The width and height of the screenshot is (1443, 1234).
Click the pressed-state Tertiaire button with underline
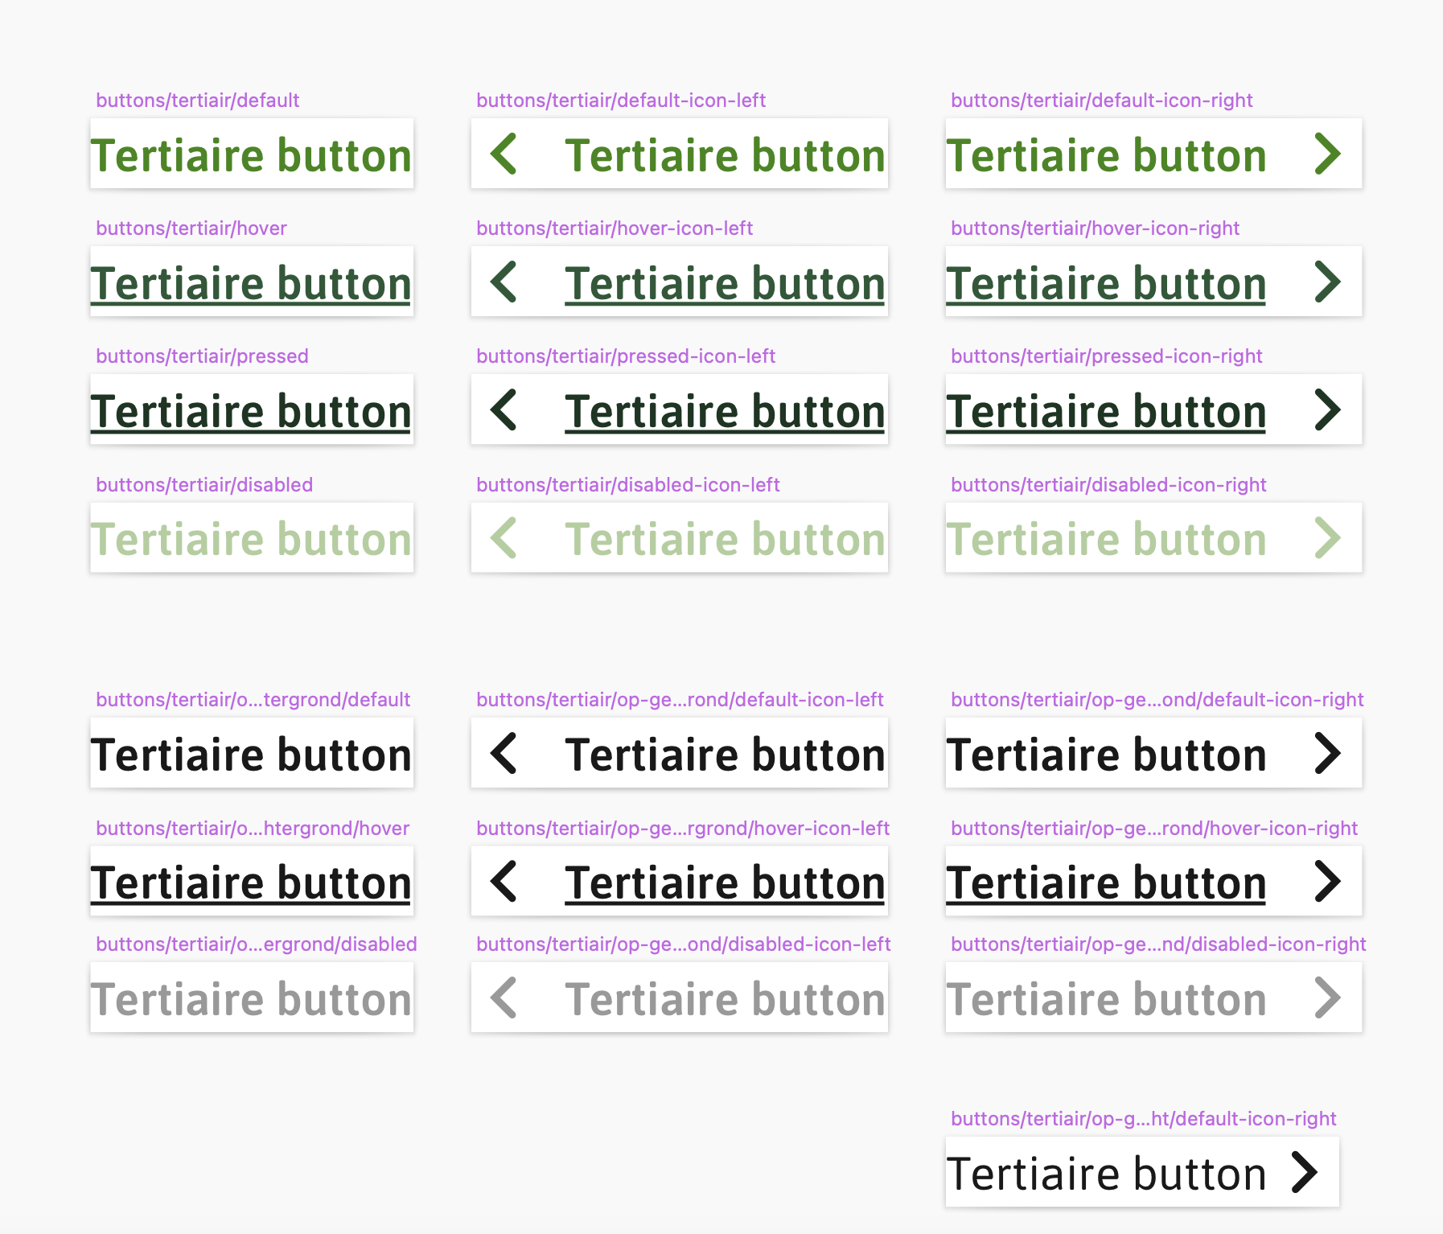pos(252,409)
